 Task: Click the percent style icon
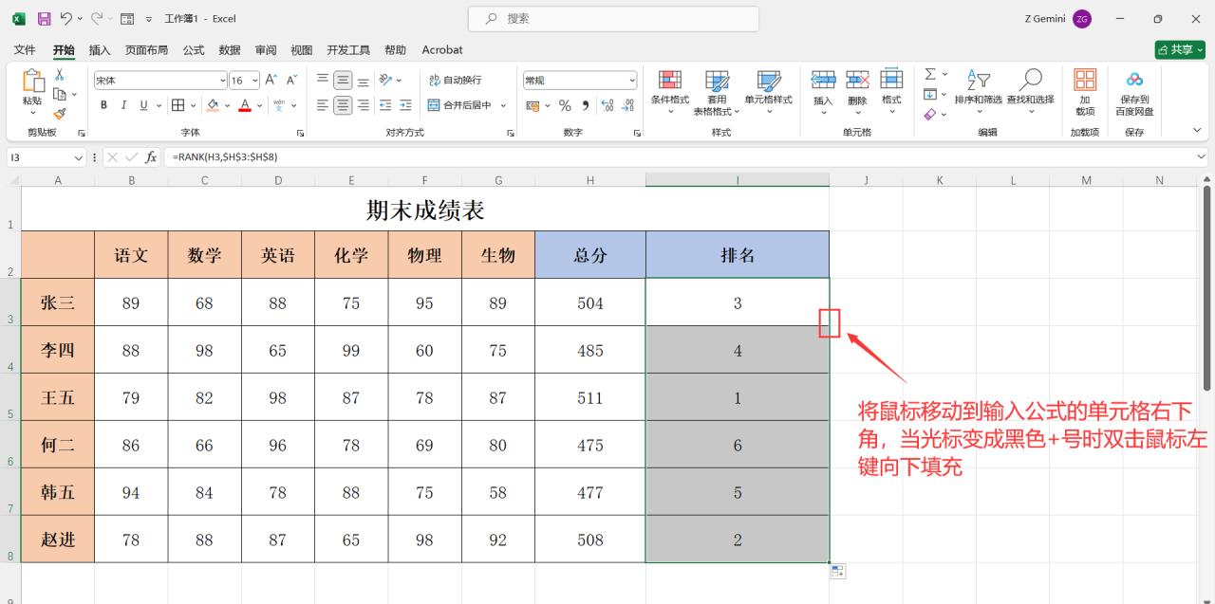(565, 105)
